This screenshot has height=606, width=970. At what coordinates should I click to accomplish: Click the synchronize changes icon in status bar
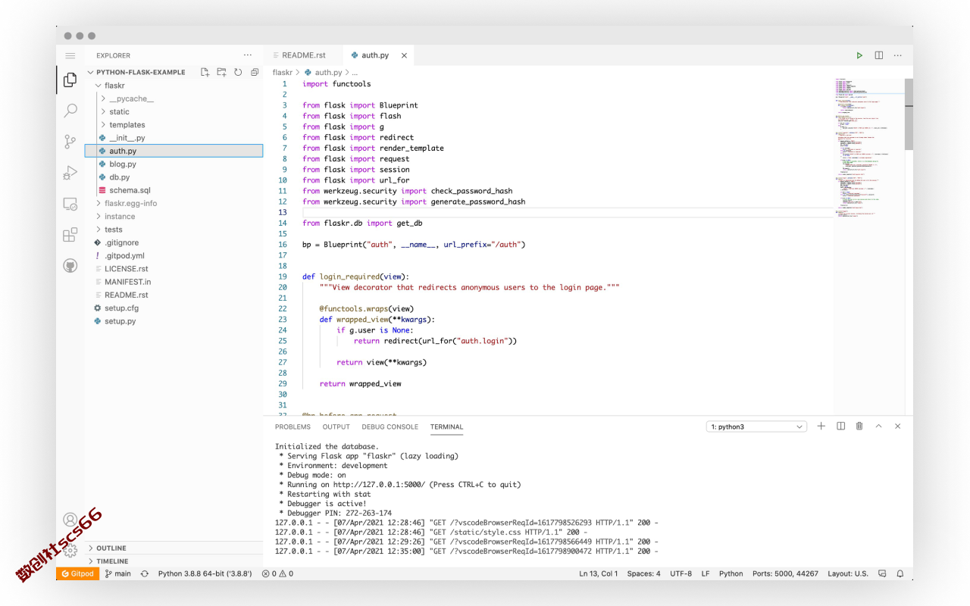(x=145, y=573)
